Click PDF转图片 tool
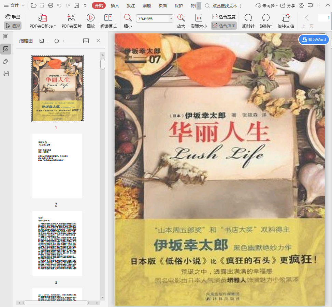The height and width of the screenshot is (307, 332). (72, 21)
